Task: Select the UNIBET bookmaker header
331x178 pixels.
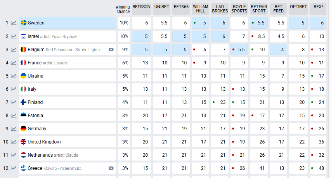Action: tap(161, 7)
